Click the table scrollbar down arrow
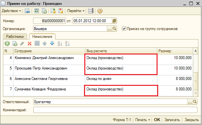 coord(195,93)
